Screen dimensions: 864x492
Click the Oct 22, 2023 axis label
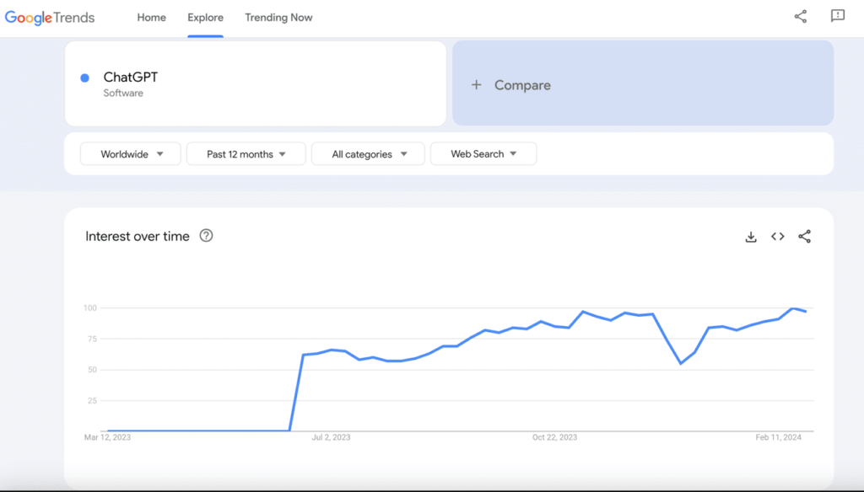tap(554, 437)
